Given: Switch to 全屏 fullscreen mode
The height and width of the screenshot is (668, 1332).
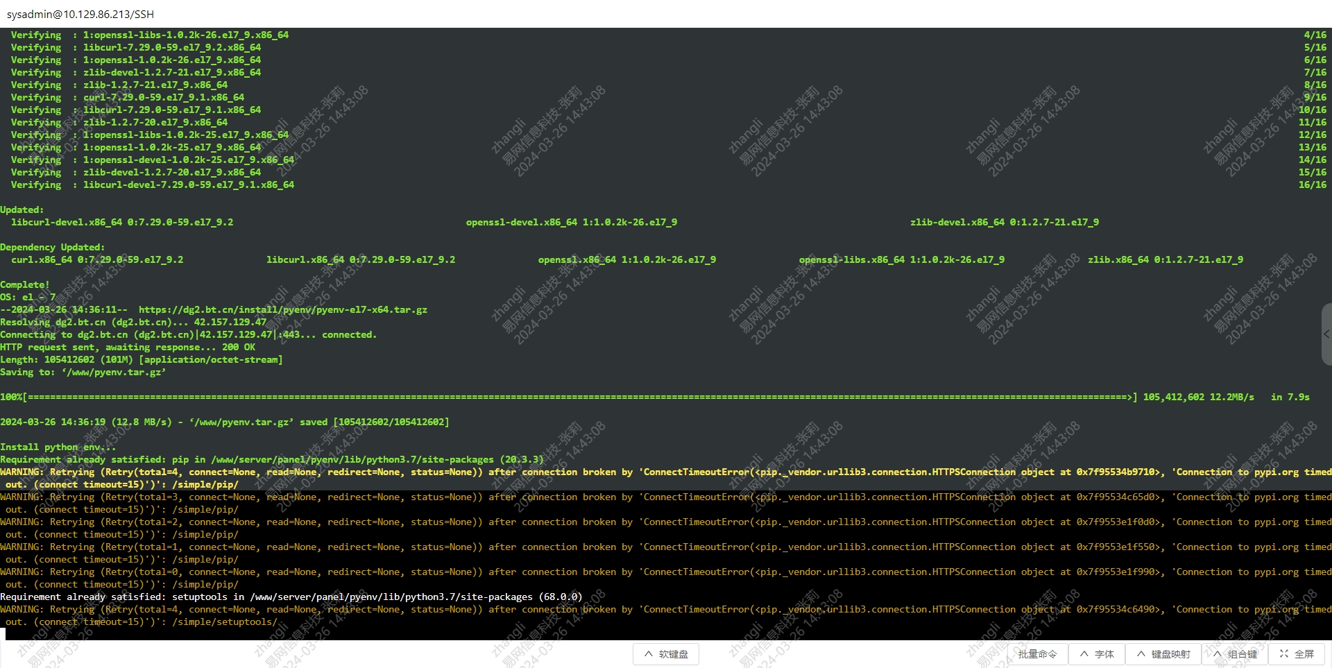Looking at the screenshot, I should coord(1297,654).
